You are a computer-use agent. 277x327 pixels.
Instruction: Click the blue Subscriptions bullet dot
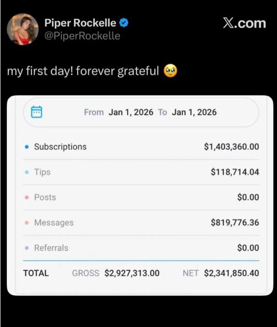tap(27, 147)
